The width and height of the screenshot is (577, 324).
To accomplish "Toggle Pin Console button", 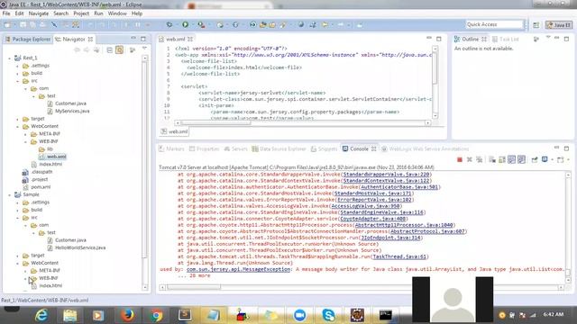I will click(x=535, y=159).
